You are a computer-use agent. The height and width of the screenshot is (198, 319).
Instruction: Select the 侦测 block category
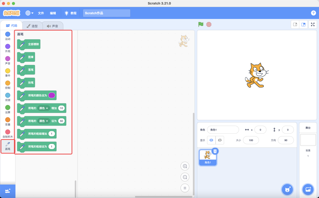tap(8, 97)
